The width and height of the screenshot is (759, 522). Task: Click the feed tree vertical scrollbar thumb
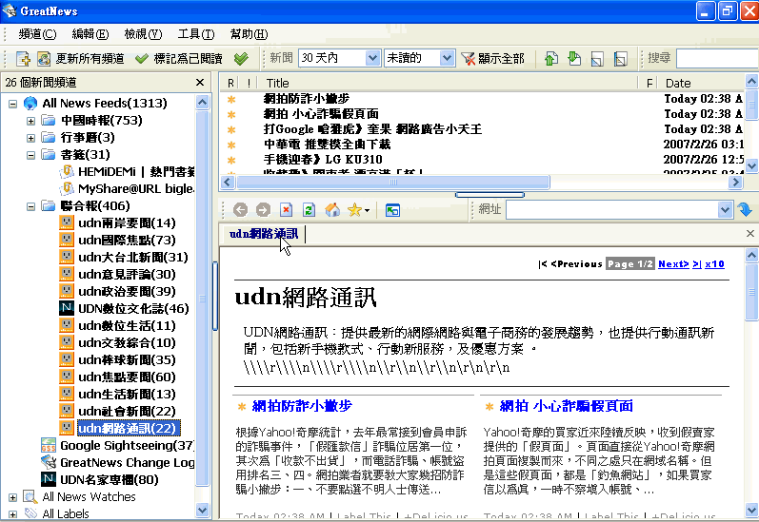pyautogui.click(x=202, y=299)
